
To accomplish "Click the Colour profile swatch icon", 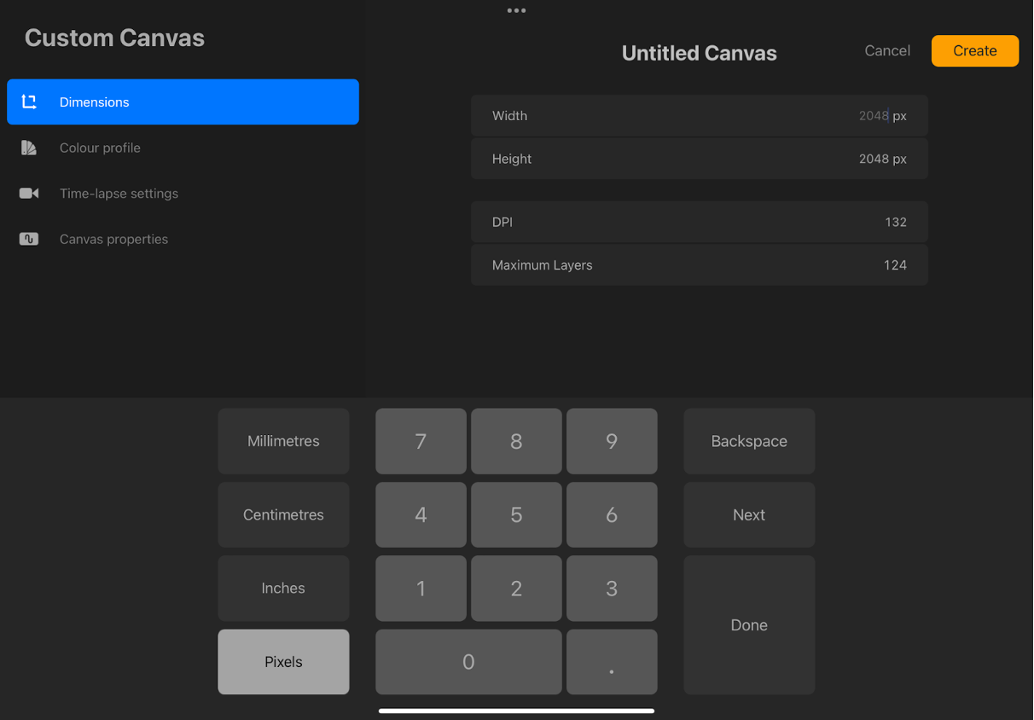I will tap(29, 148).
